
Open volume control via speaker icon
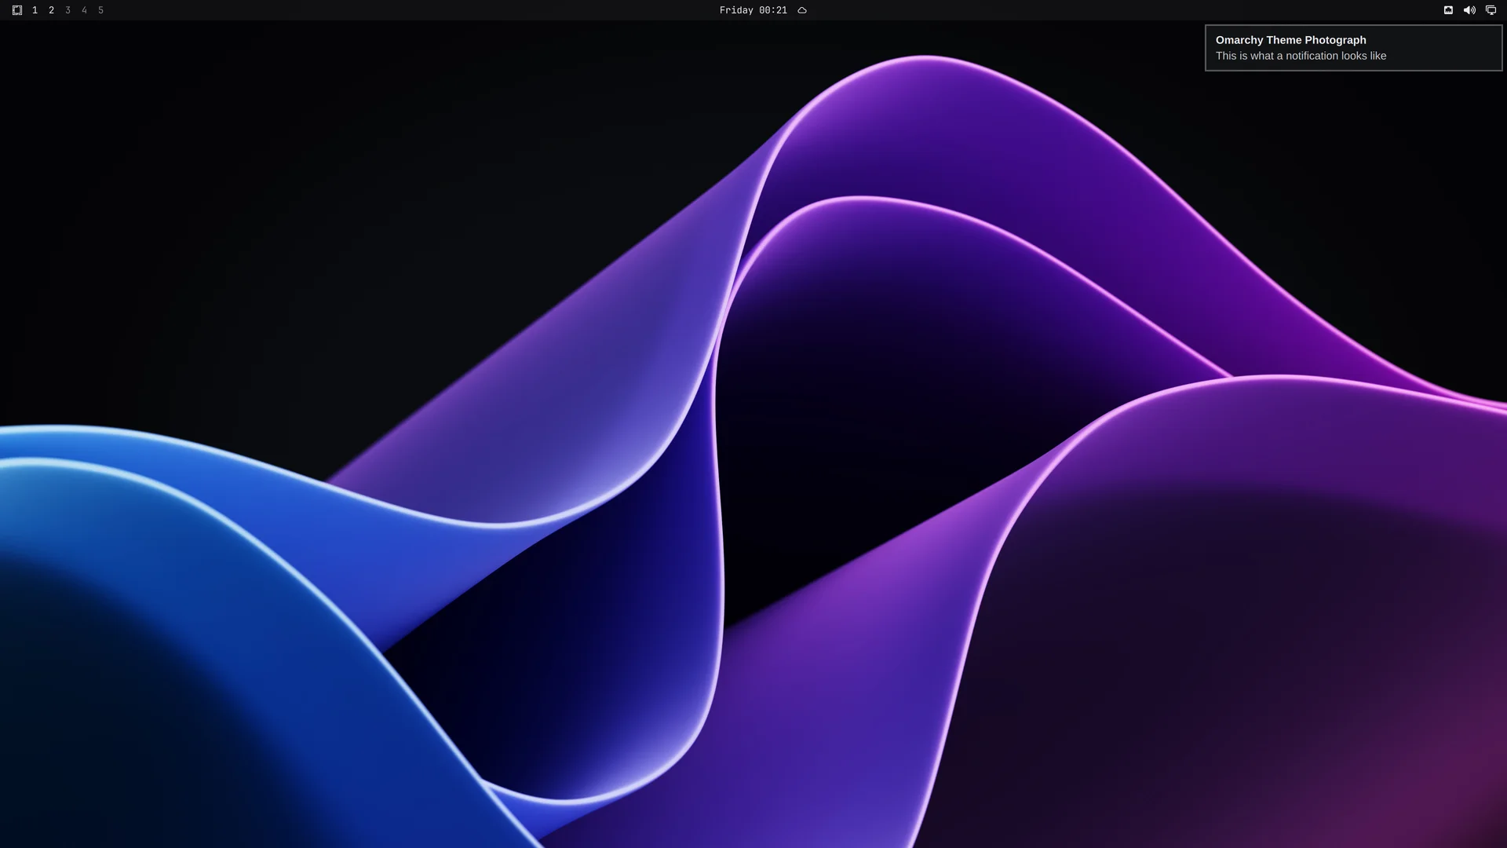[x=1469, y=10]
